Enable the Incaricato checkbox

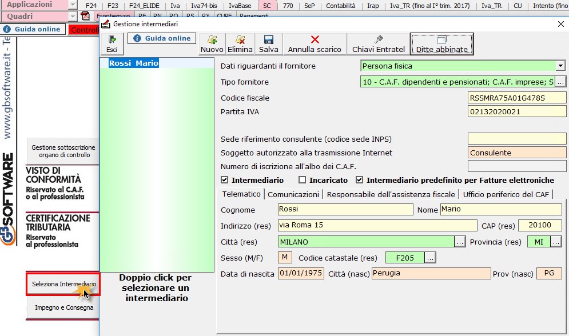303,180
